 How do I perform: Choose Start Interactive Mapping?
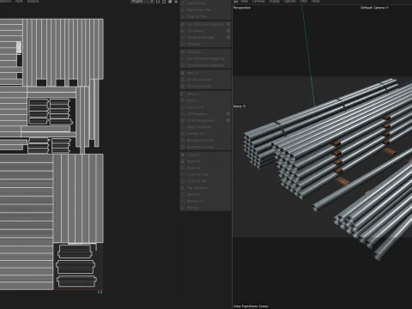pos(205,58)
